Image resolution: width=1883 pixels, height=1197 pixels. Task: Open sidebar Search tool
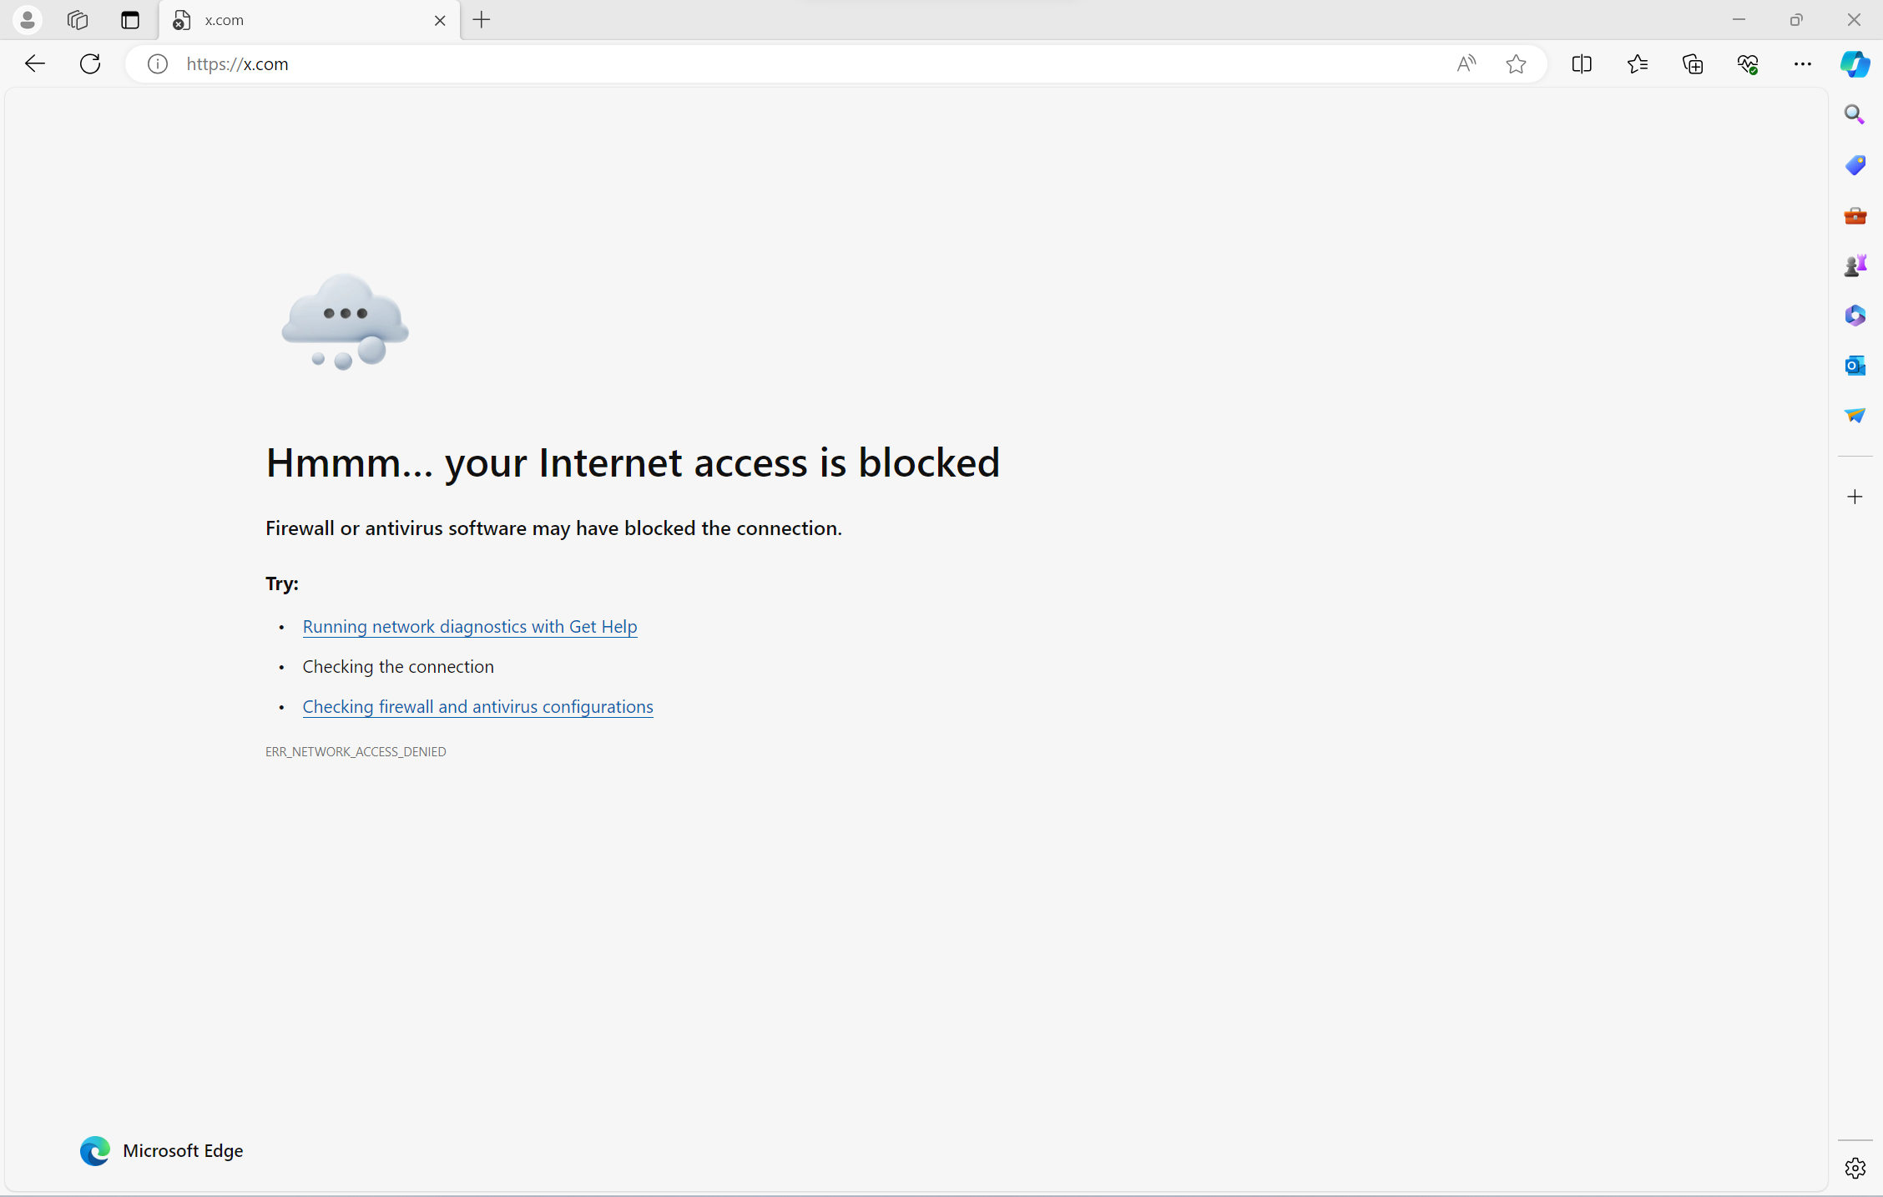coord(1855,114)
